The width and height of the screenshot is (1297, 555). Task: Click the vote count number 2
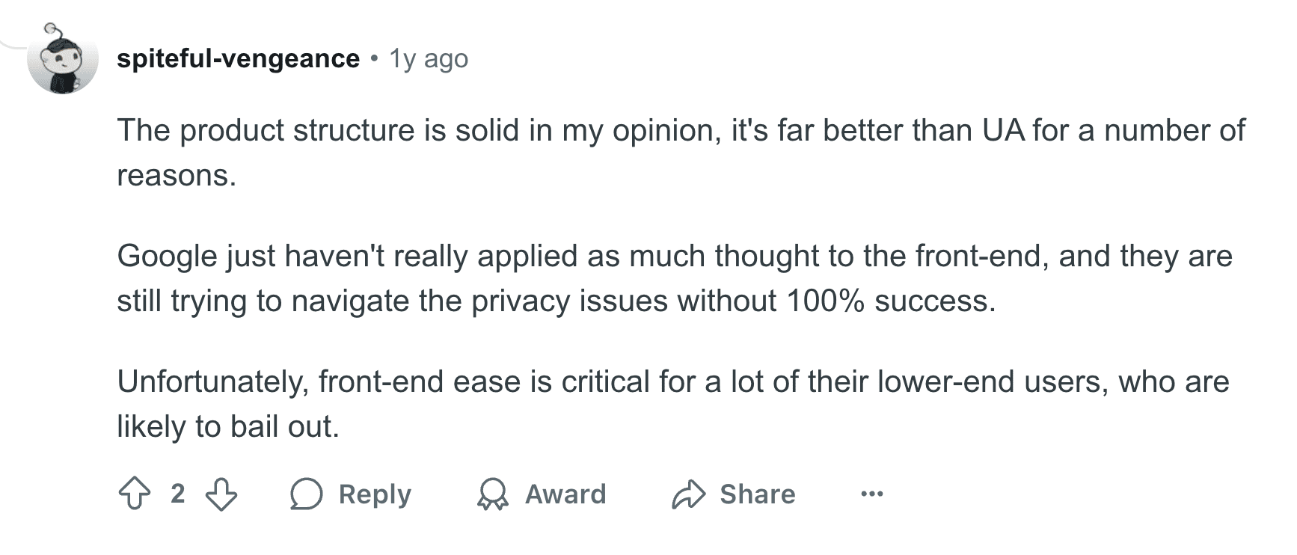(177, 494)
